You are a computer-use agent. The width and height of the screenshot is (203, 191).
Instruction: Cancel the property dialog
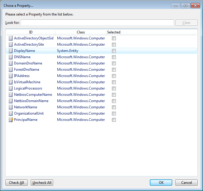pyautogui.click(x=186, y=182)
